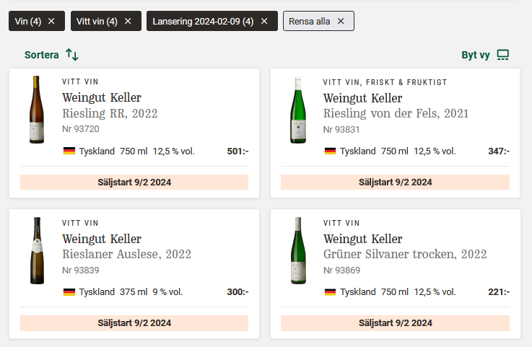Image resolution: width=532 pixels, height=347 pixels.
Task: Remove the Vin (4) filter chip
Action: coord(51,22)
